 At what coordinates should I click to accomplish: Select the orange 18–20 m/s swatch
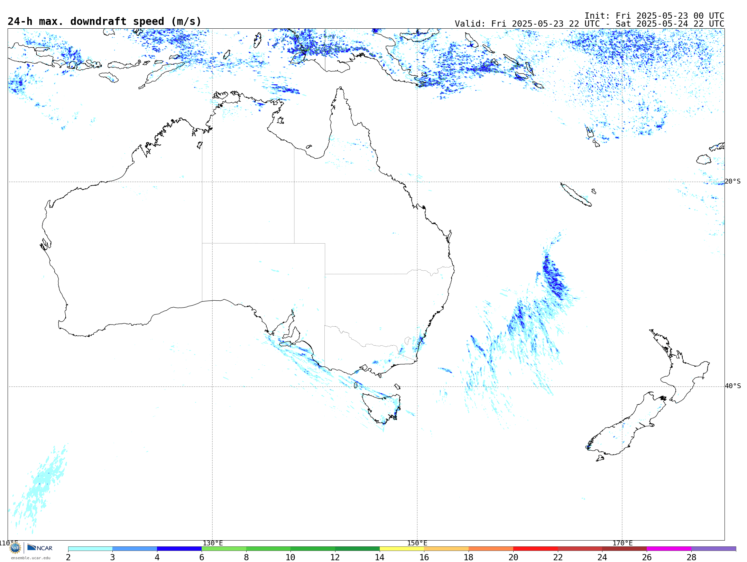(x=491, y=549)
